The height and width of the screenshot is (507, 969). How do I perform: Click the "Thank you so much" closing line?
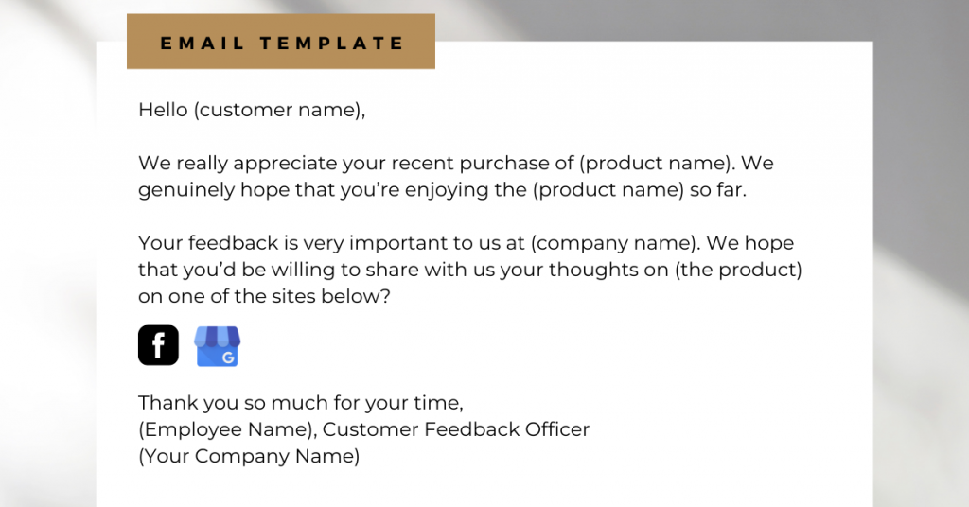(x=301, y=403)
